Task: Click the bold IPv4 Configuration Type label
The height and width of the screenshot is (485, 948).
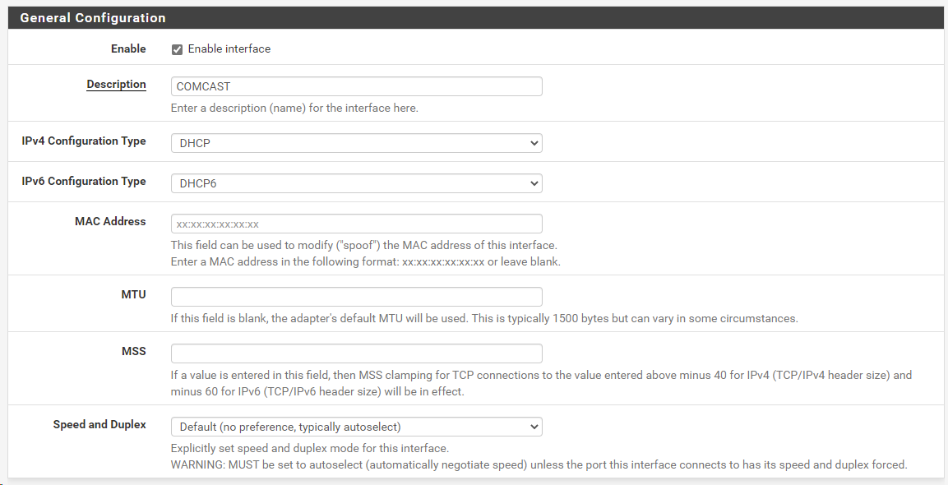Action: [x=84, y=141]
